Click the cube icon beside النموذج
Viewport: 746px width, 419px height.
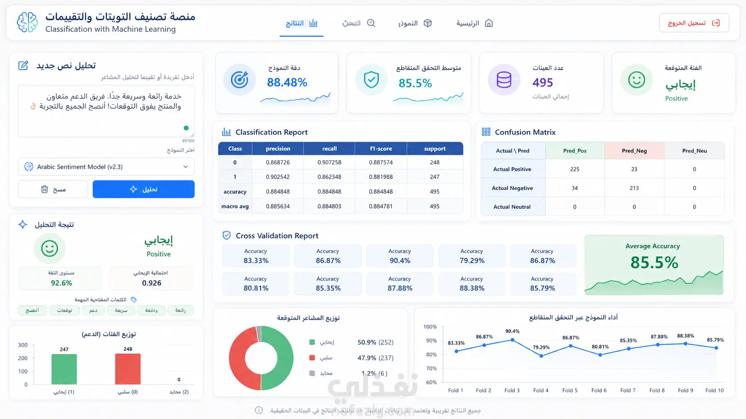coord(427,23)
